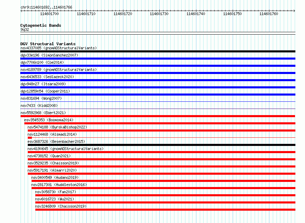305x223 pixels.
Task: Click the blue bar under nsv6436533
Action: (158, 80)
